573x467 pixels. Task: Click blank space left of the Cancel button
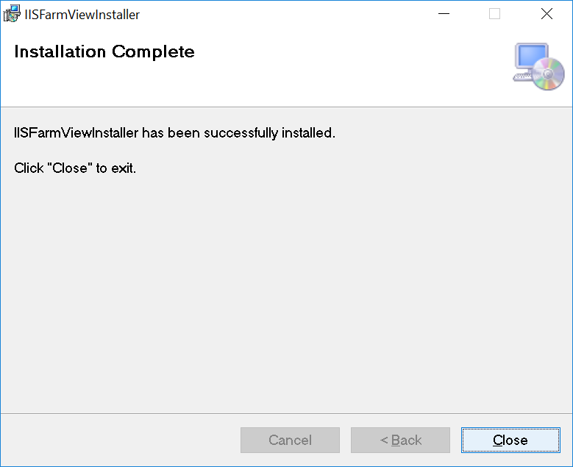click(x=118, y=440)
